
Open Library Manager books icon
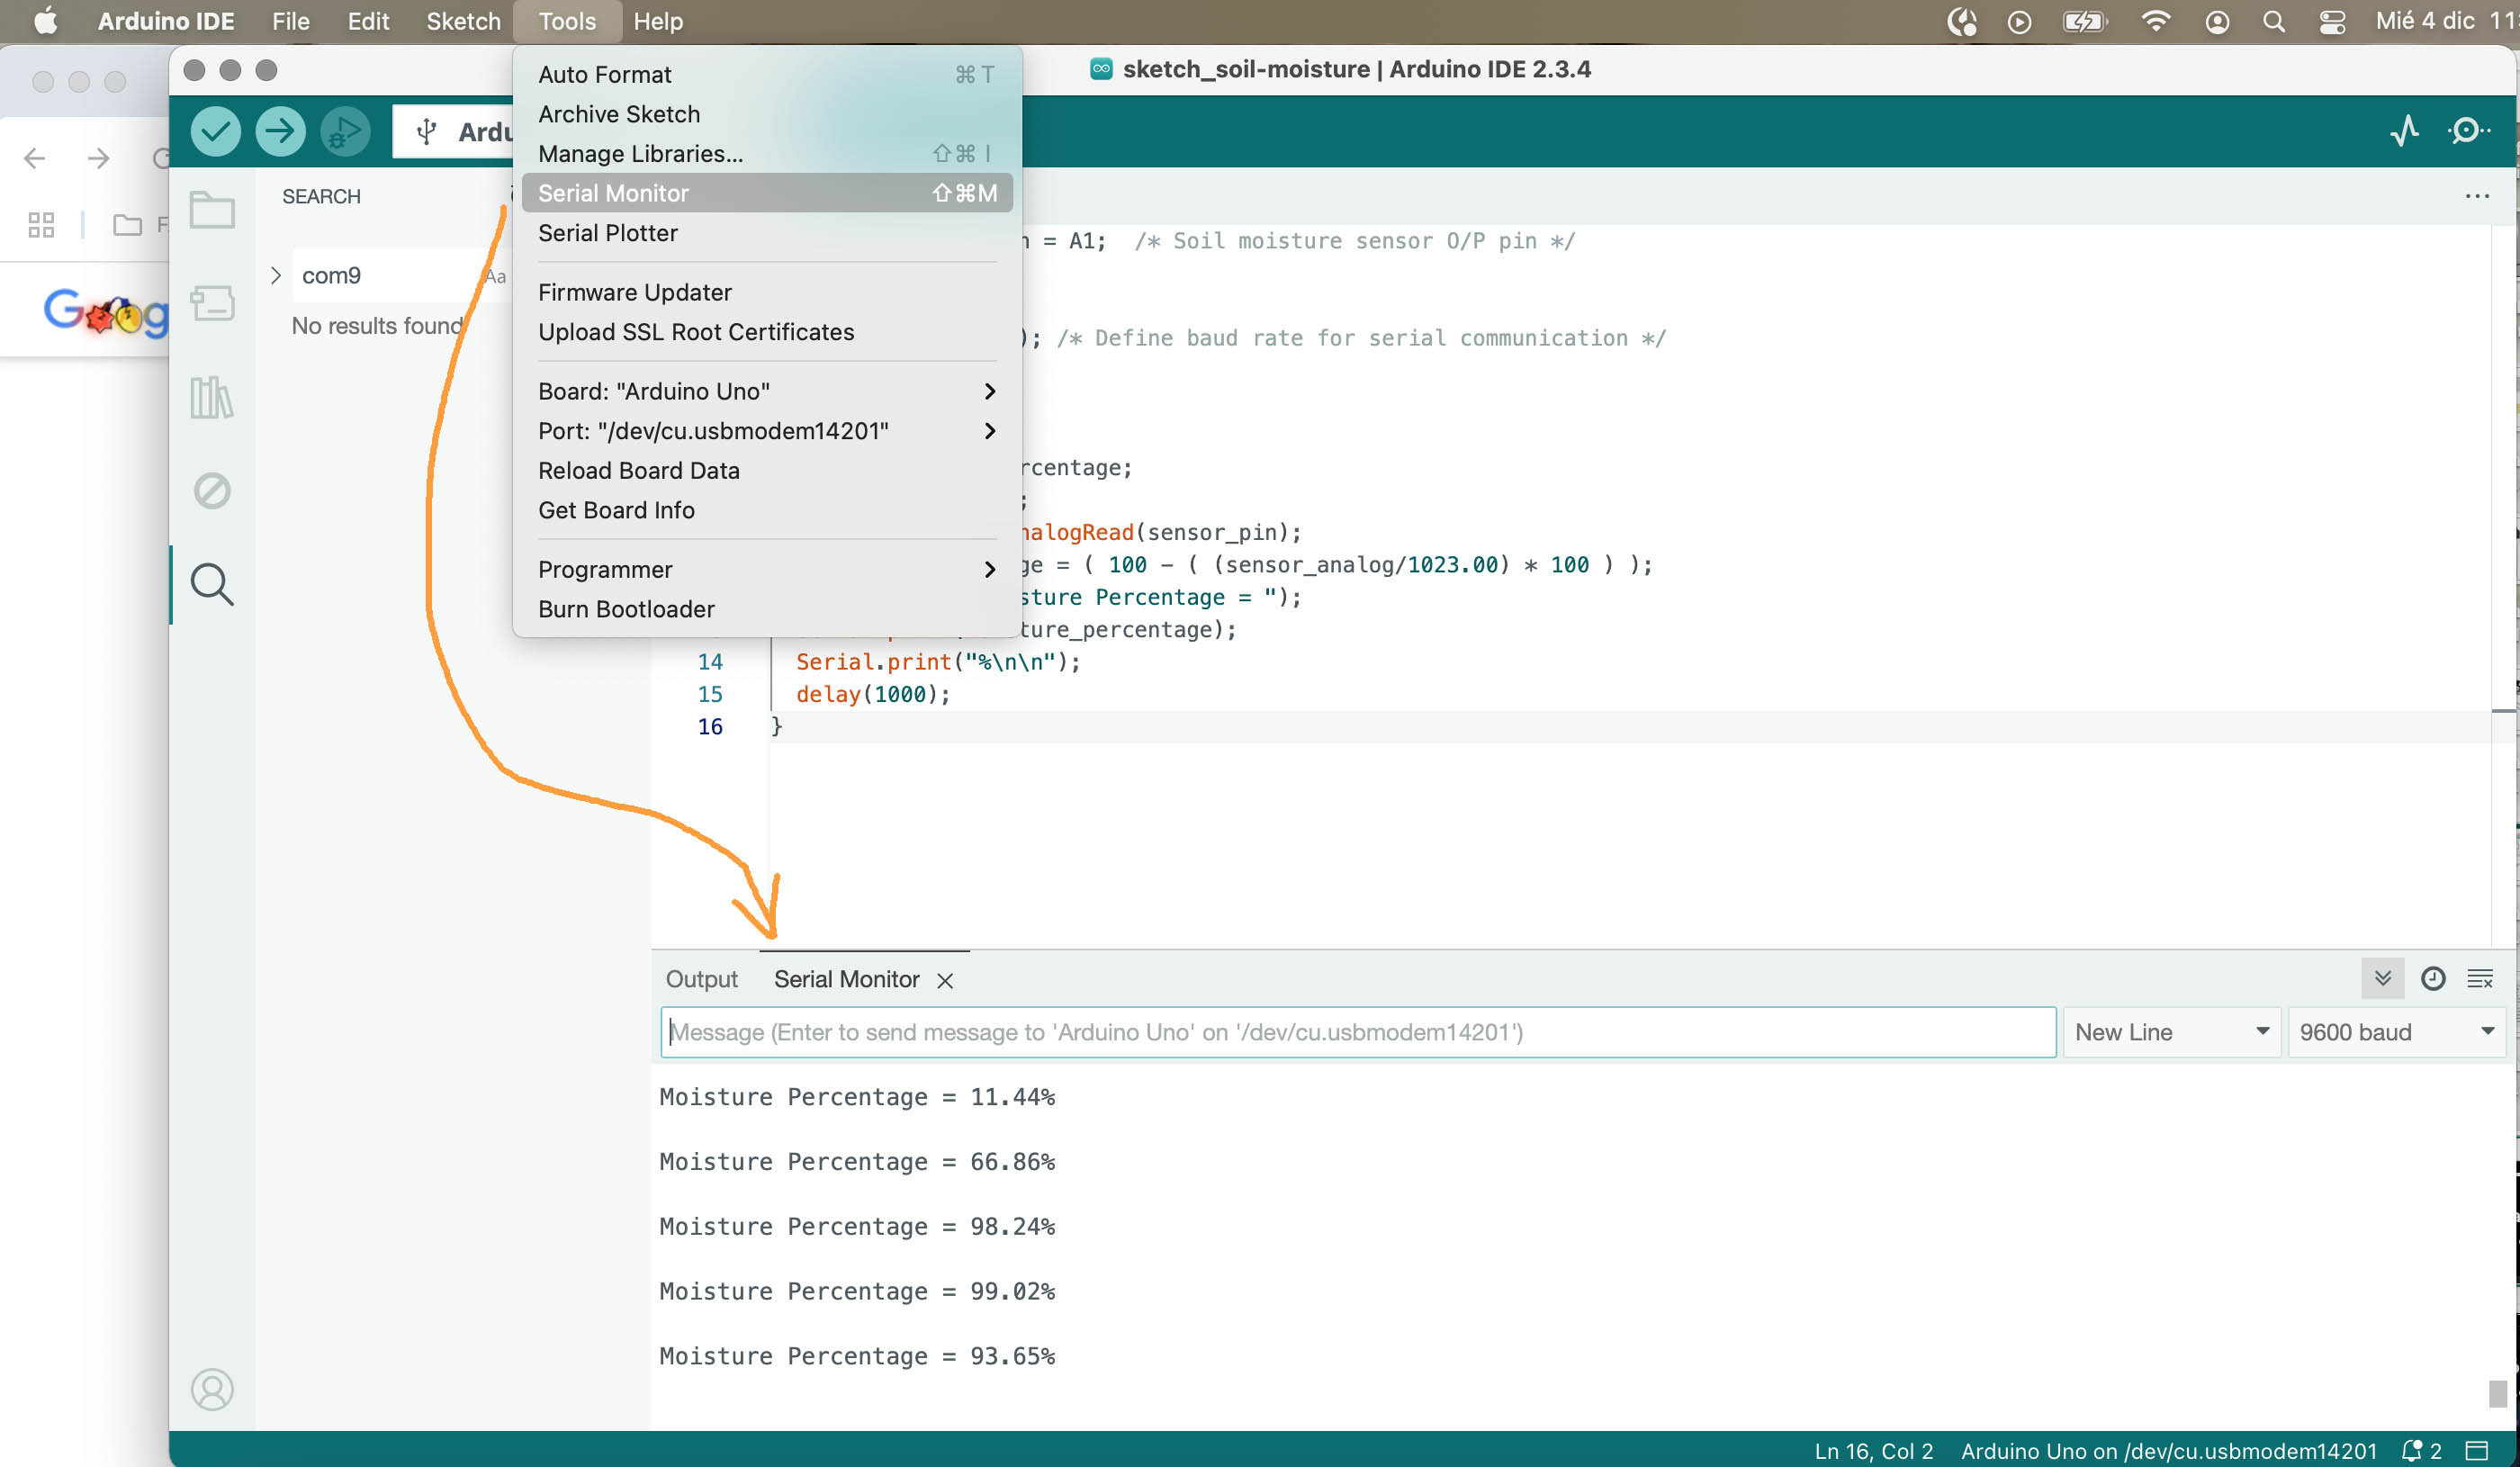pyautogui.click(x=212, y=397)
